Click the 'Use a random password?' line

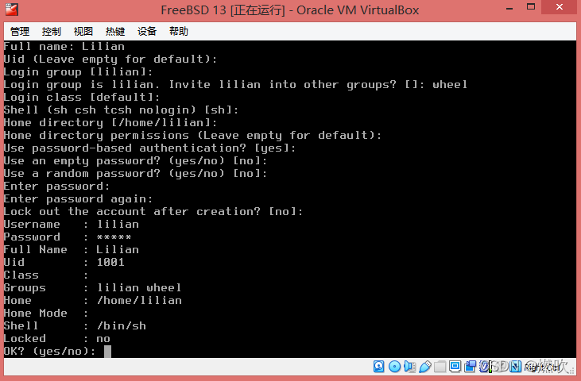pyautogui.click(x=136, y=174)
